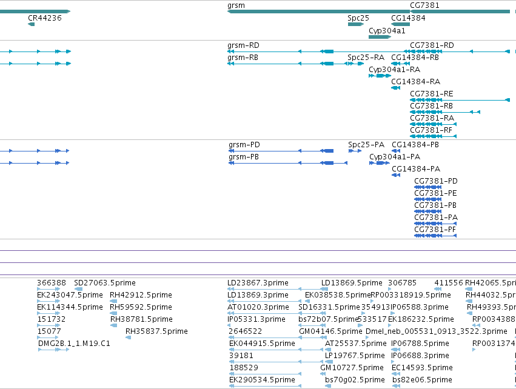Click the AT25537.5prime EST label
516x389 pixels.
(356, 344)
